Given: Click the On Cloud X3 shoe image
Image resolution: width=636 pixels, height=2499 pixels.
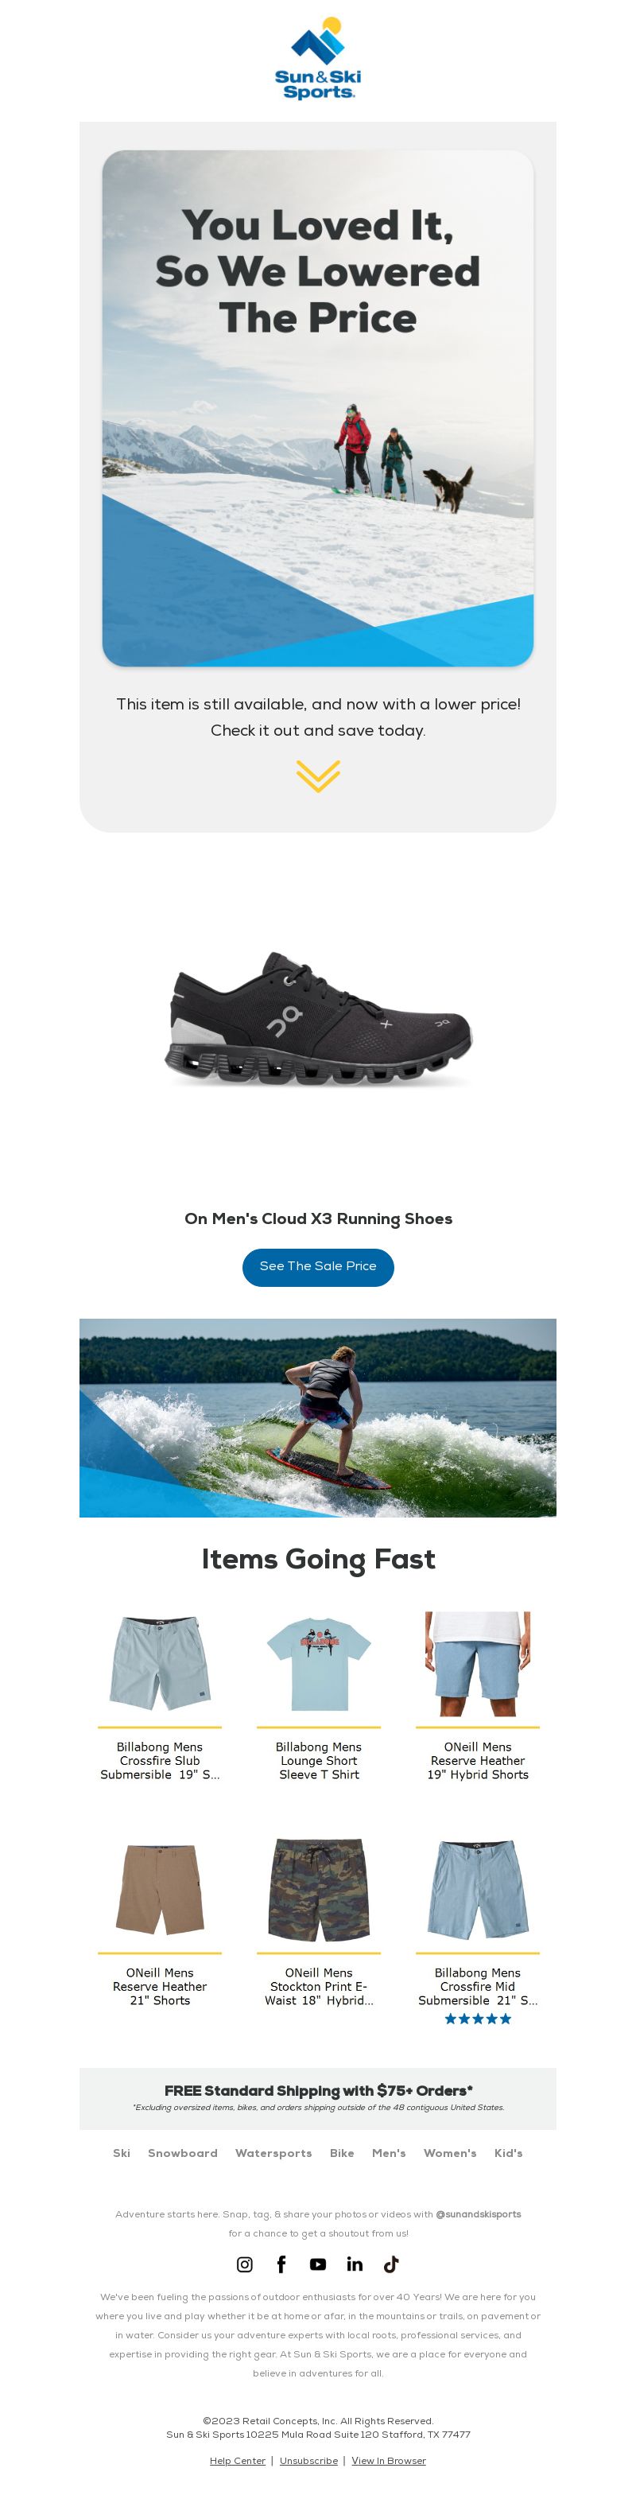Looking at the screenshot, I should 318,1019.
